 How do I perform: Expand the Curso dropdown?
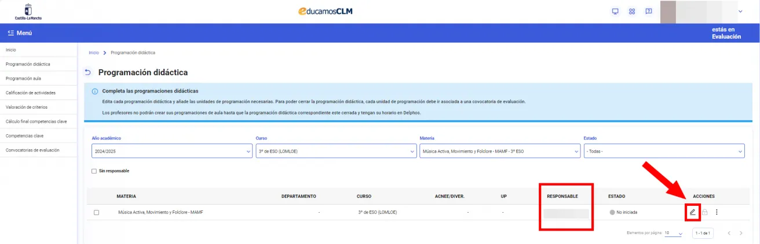[335, 151]
